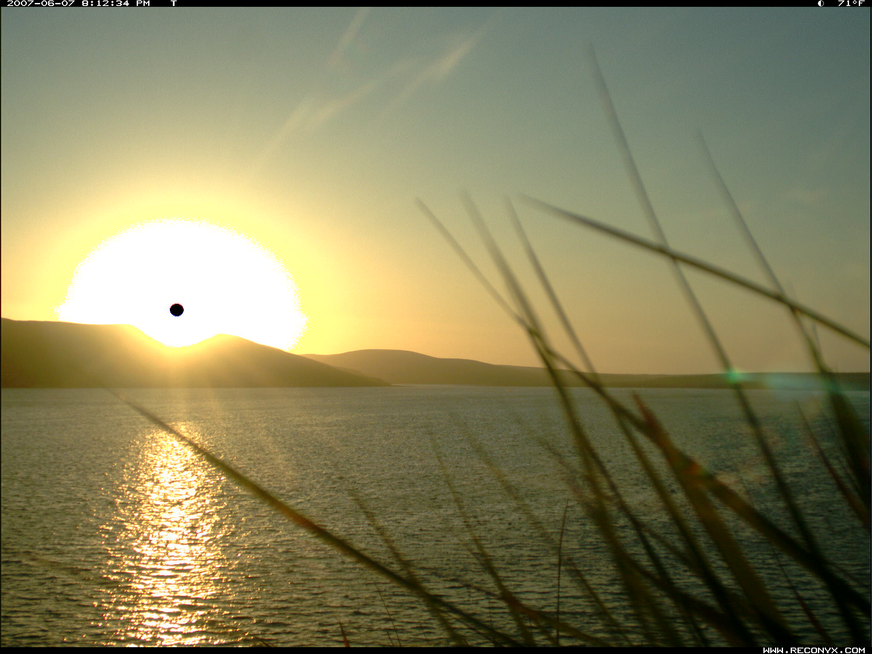Click the black sun spot dot
Image resolution: width=872 pixels, height=654 pixels.
[177, 310]
